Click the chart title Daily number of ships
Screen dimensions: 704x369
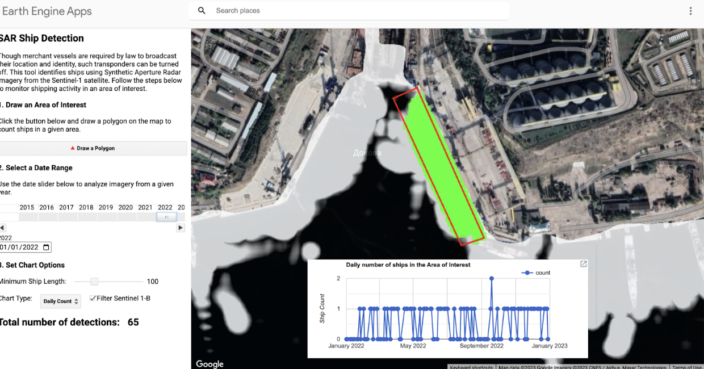pos(408,265)
